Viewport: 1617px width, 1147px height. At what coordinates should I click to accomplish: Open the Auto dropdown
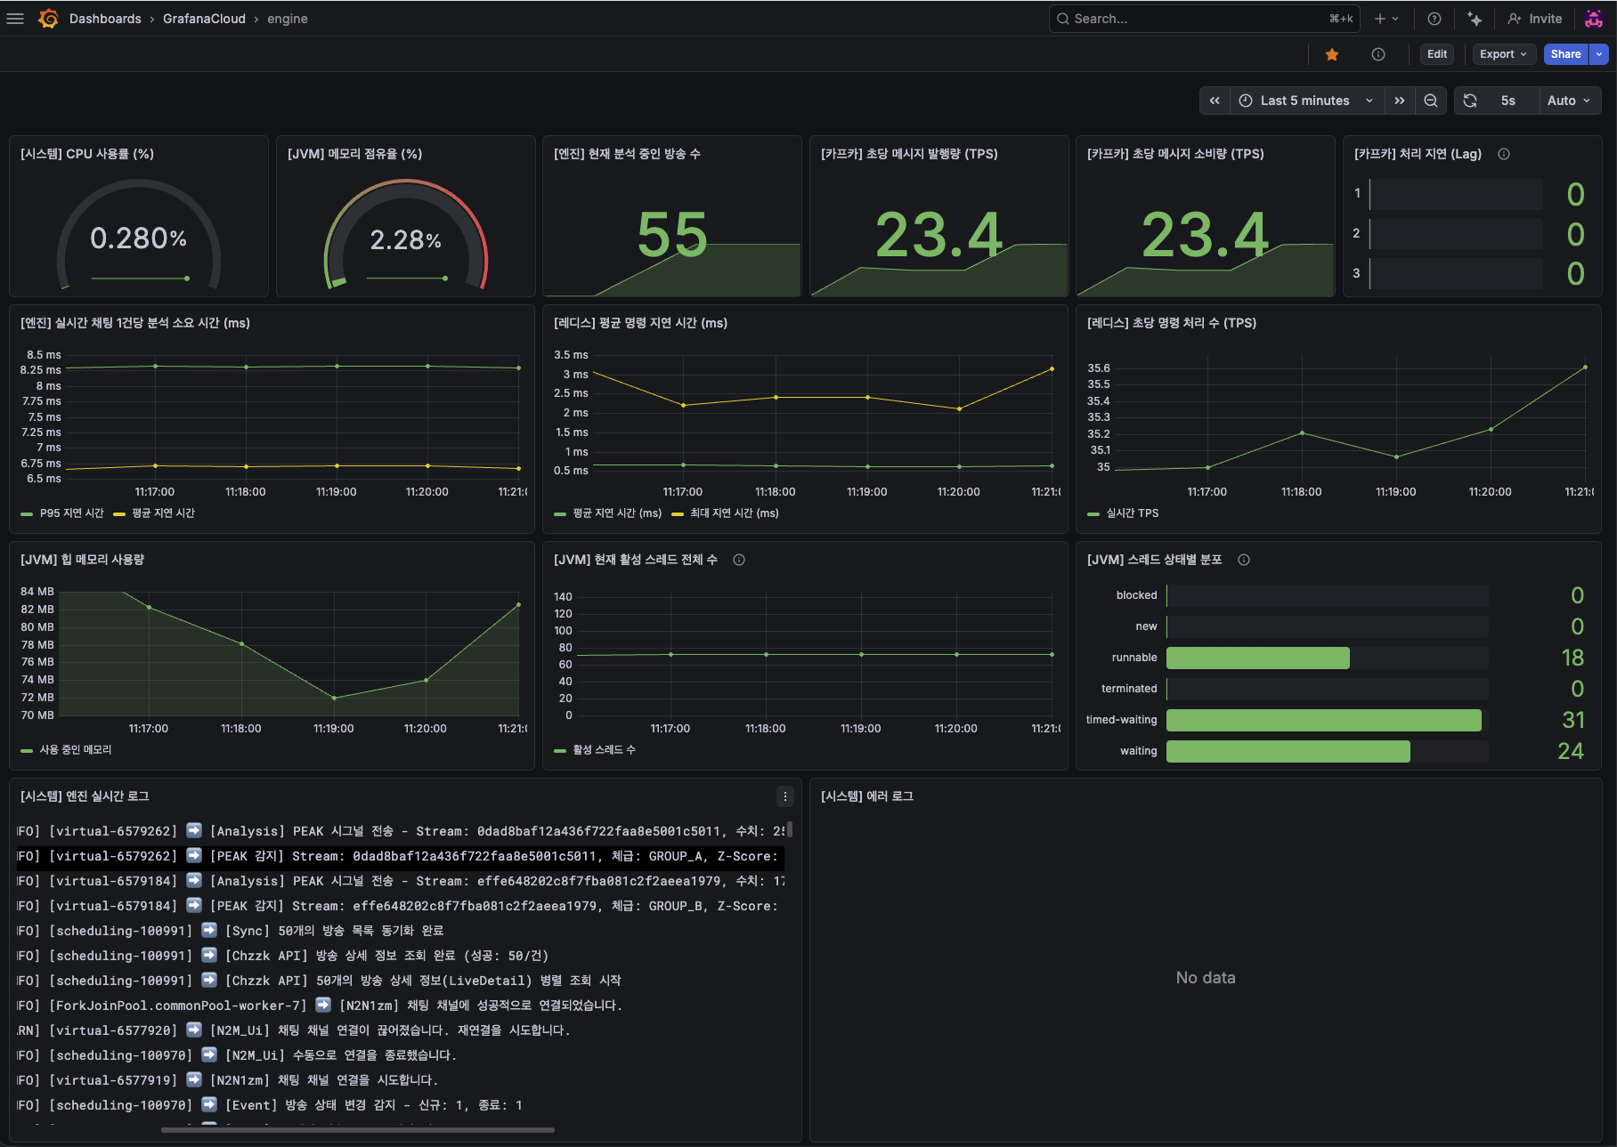pos(1570,101)
